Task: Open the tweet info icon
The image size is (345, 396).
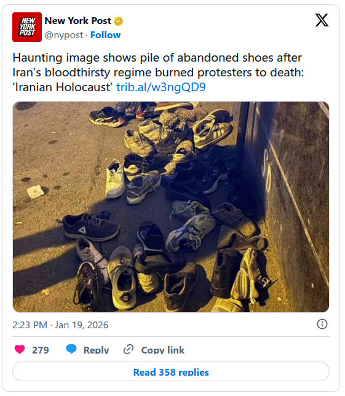Action: [322, 325]
